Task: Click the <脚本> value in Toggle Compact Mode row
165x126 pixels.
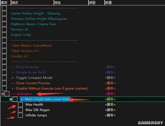Action: pos(110,78)
